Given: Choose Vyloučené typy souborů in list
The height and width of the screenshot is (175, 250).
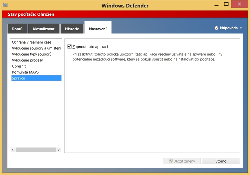Looking at the screenshot, I should pos(36,54).
